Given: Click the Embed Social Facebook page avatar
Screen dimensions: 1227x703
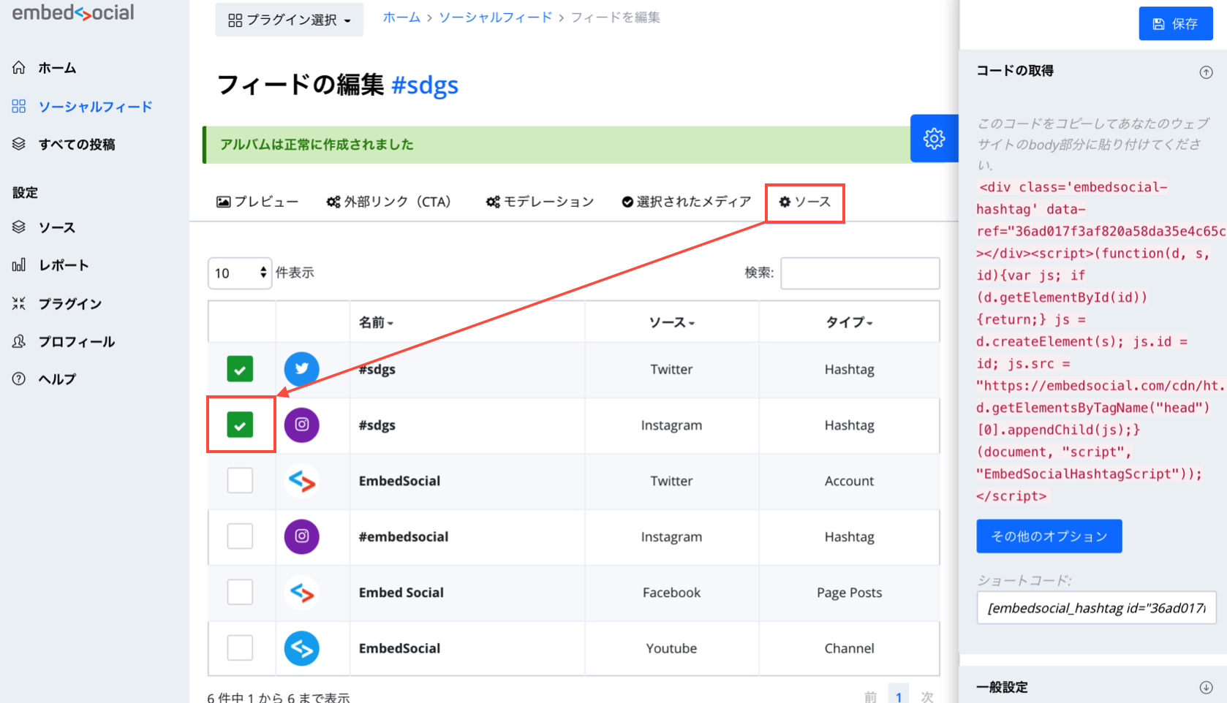Looking at the screenshot, I should [x=302, y=592].
